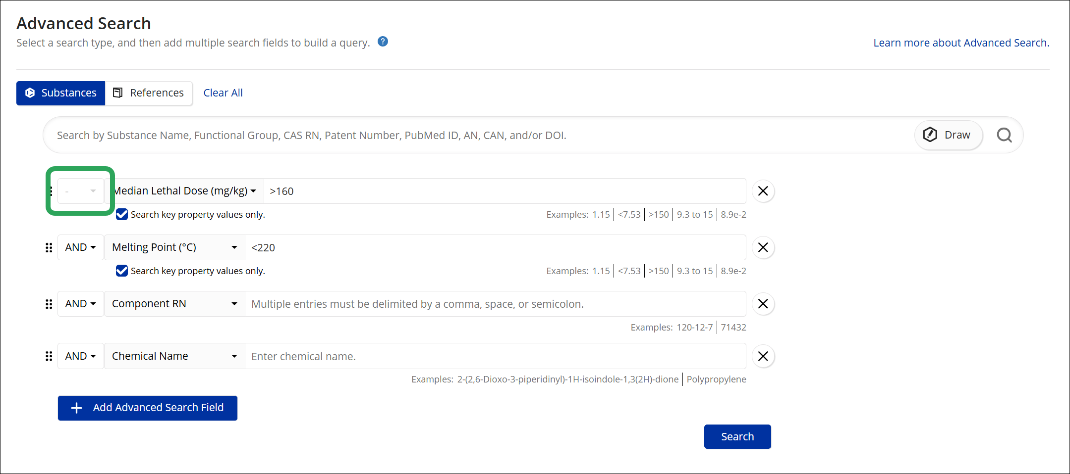Click drag handle for Component RN row
This screenshot has height=474, width=1070.
point(49,304)
